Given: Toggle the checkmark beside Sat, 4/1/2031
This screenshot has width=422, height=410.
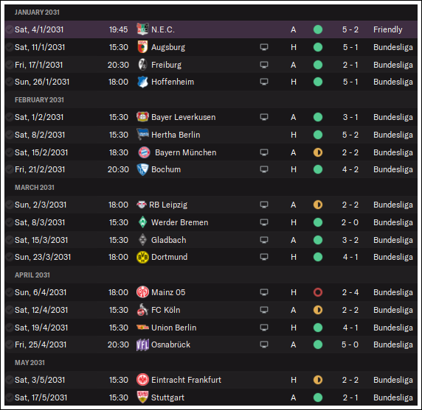Looking at the screenshot, I should (x=10, y=29).
